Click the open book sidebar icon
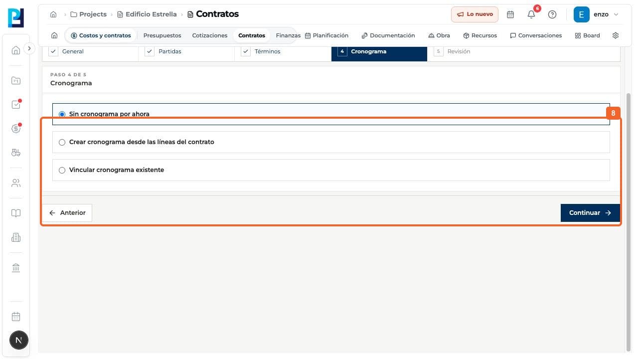The image size is (638, 359). pyautogui.click(x=16, y=213)
